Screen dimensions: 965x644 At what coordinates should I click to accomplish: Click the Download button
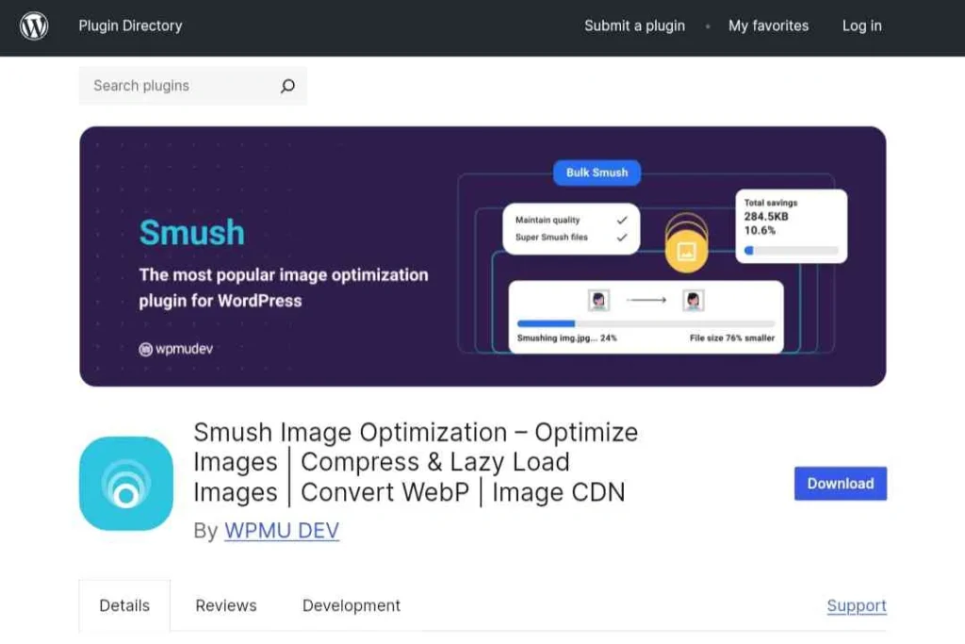click(840, 484)
